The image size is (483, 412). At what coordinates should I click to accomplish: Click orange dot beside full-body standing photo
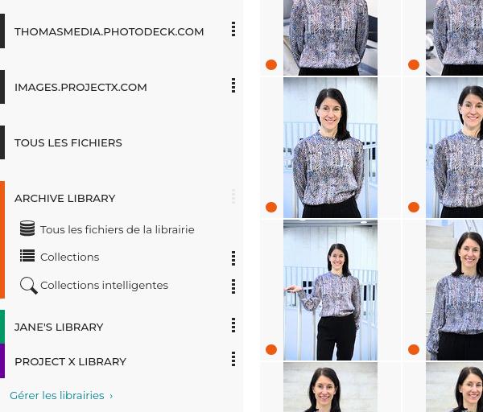tap(271, 349)
